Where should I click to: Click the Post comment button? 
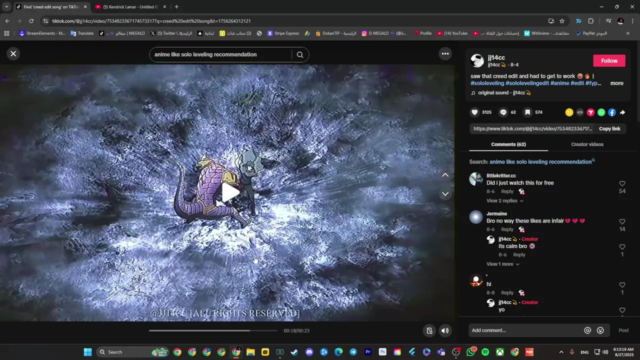(623, 330)
